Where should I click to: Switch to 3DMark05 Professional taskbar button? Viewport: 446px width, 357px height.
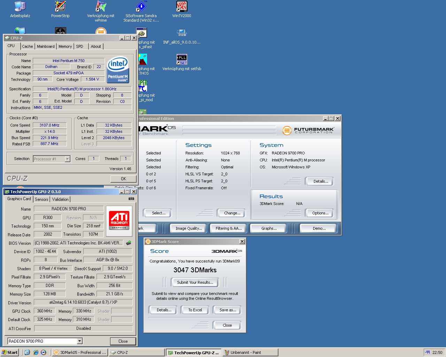pos(80,352)
